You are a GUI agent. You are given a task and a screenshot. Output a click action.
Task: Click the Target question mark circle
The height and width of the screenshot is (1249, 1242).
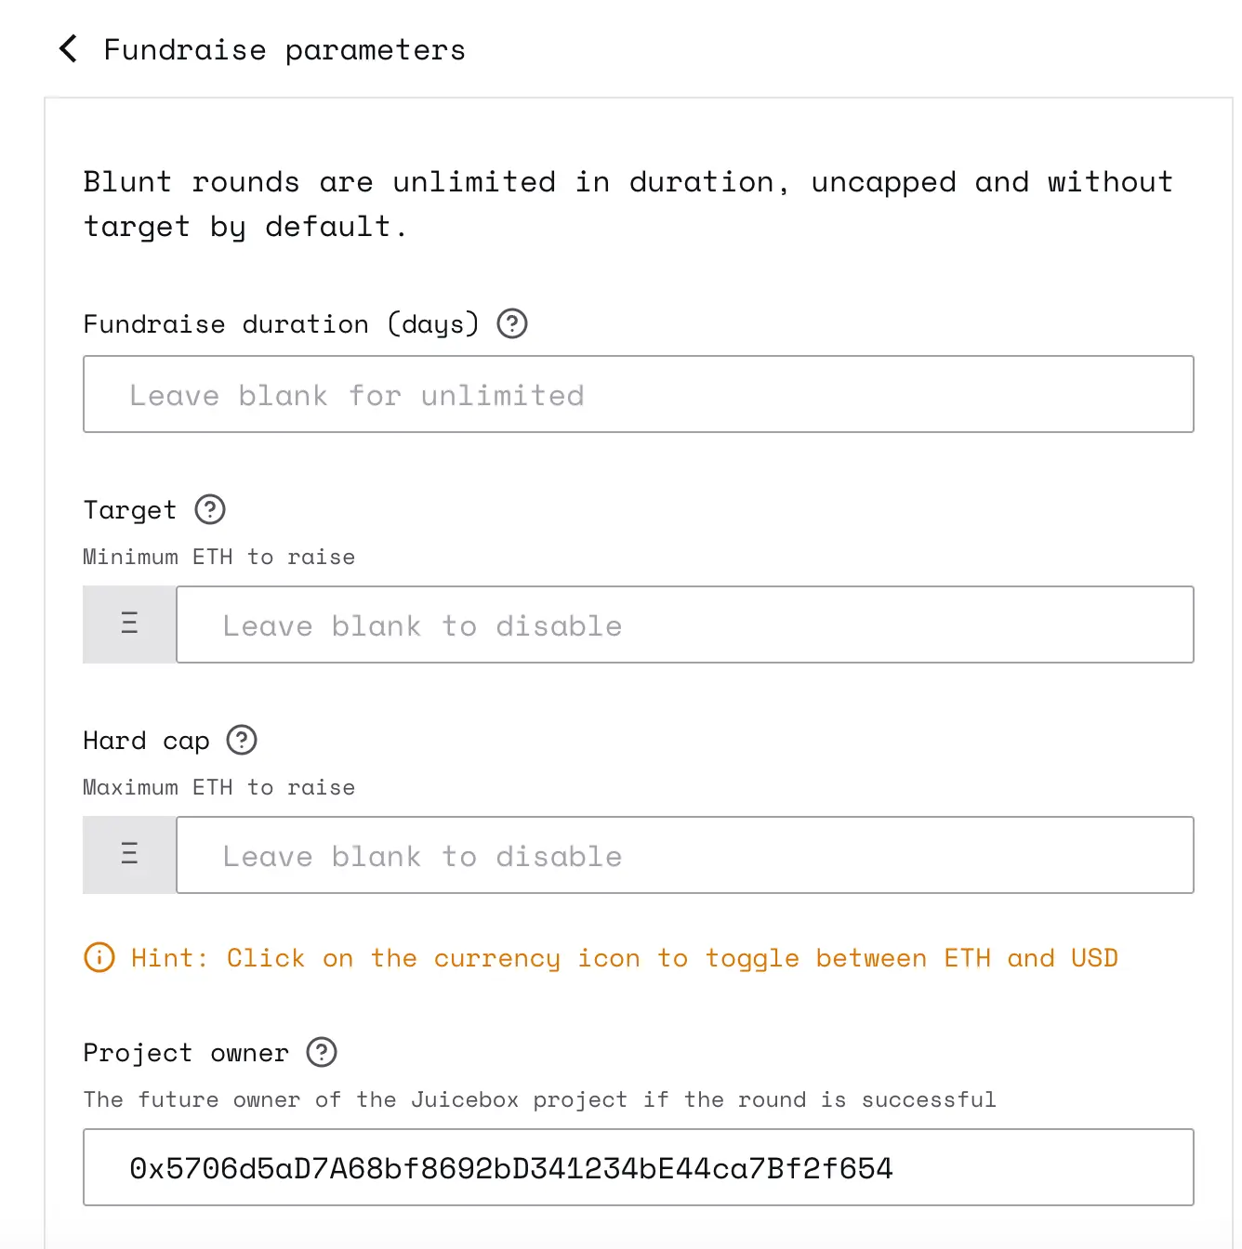pyautogui.click(x=209, y=509)
